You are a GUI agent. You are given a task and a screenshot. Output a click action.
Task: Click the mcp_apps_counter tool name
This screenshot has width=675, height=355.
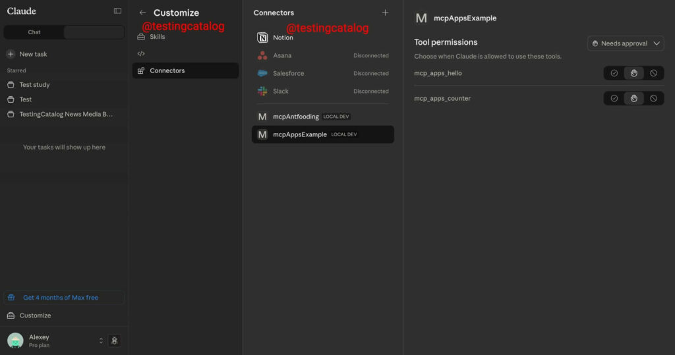point(442,99)
